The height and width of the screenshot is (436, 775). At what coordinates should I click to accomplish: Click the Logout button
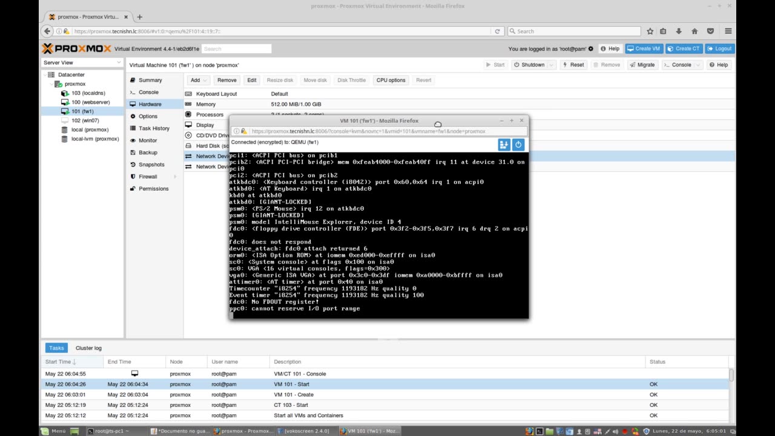pos(719,48)
